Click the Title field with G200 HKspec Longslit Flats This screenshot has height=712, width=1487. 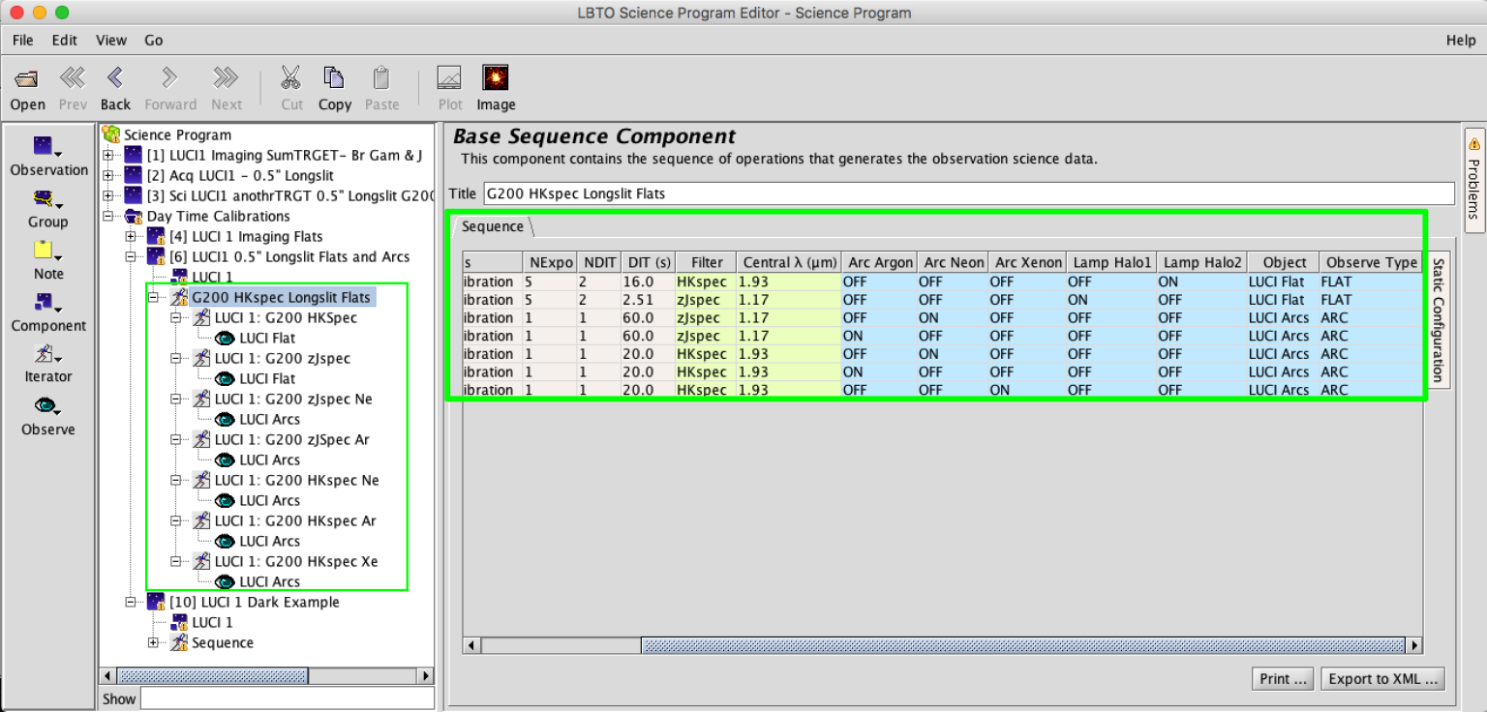[969, 193]
